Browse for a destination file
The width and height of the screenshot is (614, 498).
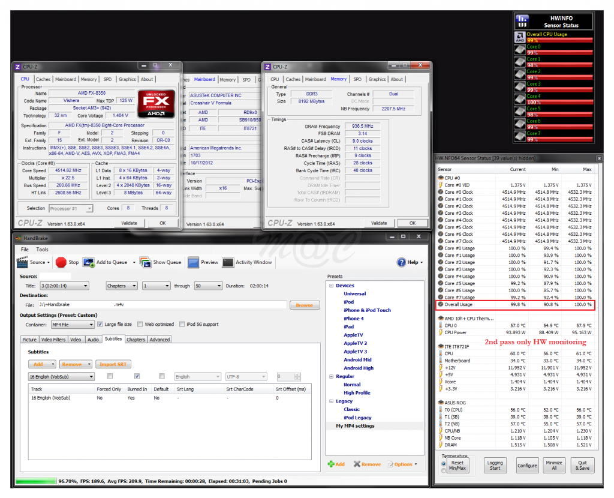[x=305, y=305]
